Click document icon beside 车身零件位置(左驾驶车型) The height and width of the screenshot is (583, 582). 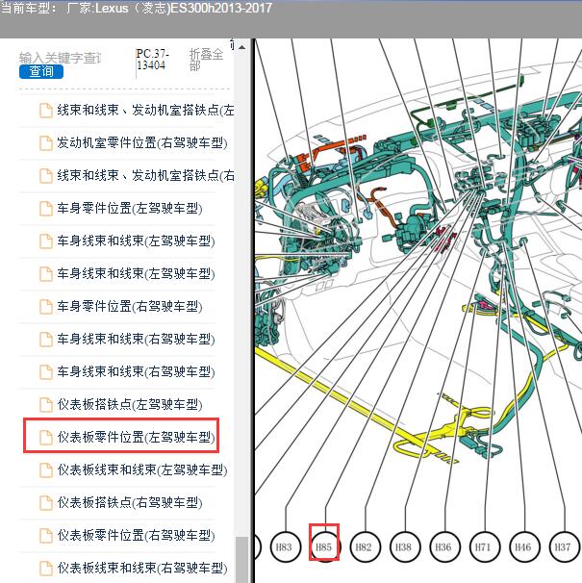(x=46, y=209)
